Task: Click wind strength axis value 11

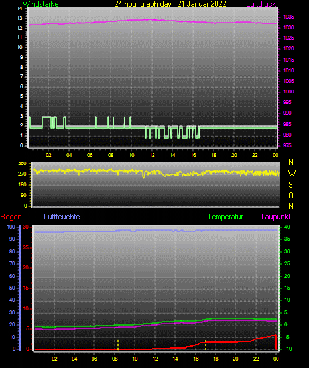Action: click(20, 38)
